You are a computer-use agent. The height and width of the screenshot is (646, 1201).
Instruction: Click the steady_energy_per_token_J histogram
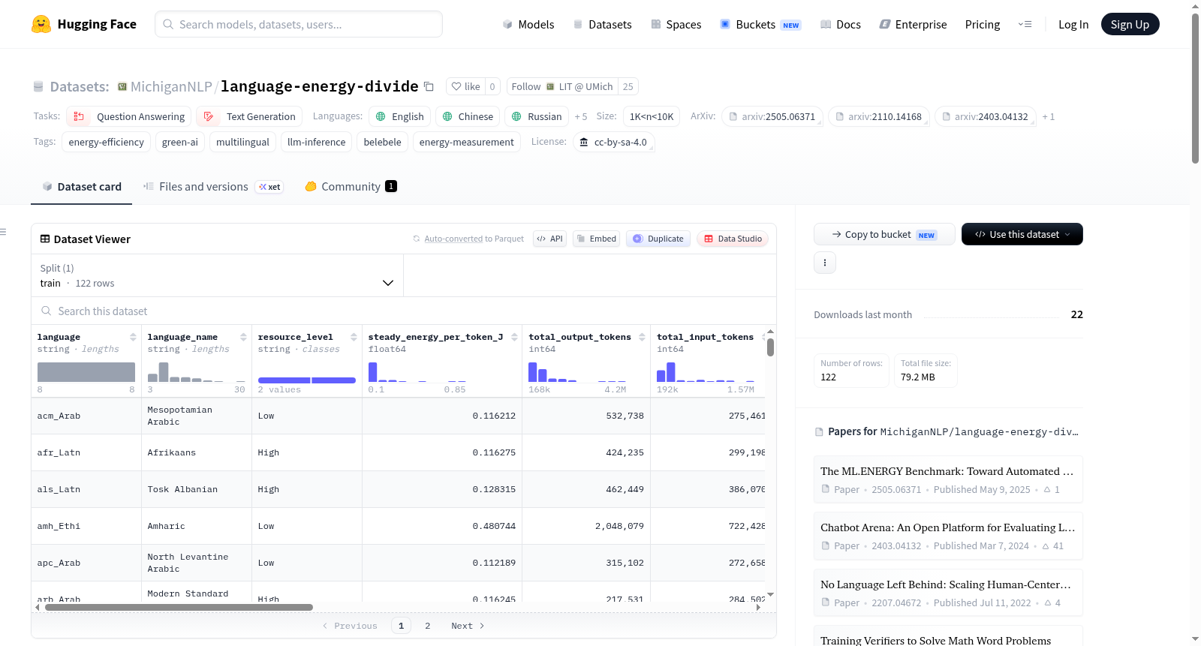pos(417,371)
